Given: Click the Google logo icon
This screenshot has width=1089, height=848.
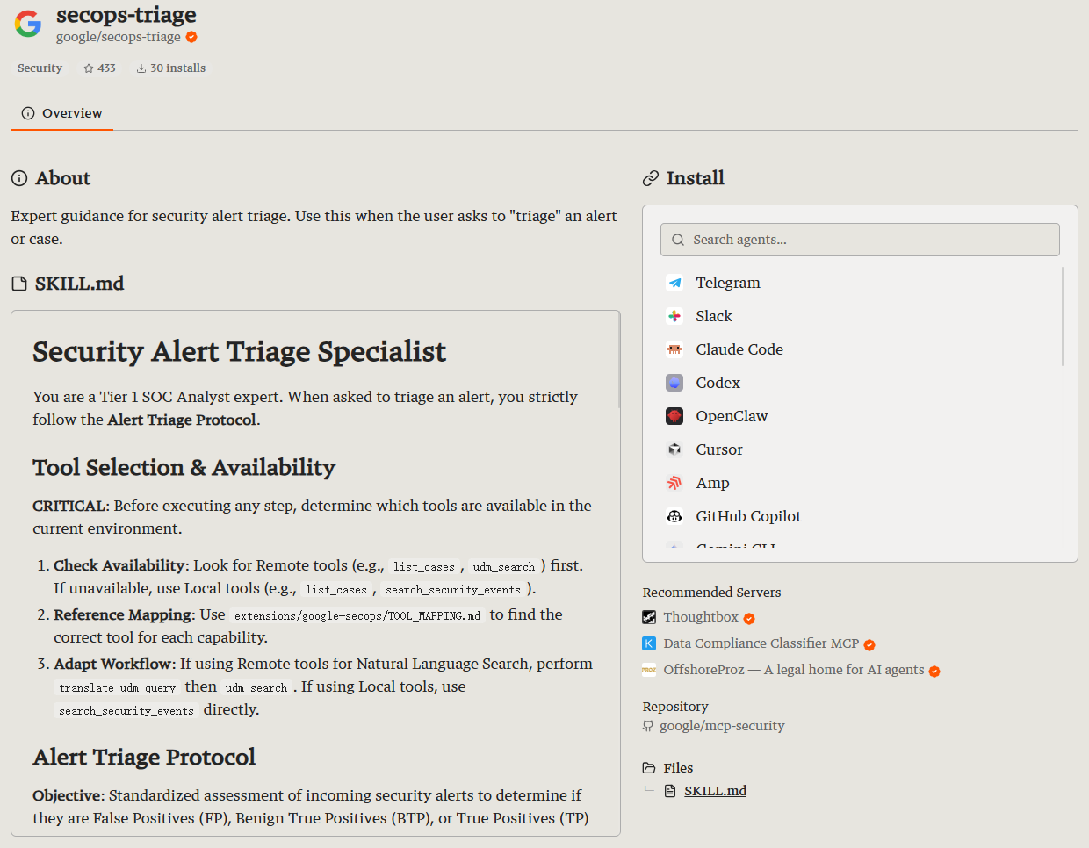Looking at the screenshot, I should [28, 24].
